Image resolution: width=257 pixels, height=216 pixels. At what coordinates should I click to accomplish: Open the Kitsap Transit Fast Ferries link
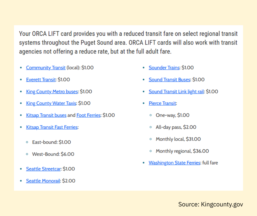point(52,127)
